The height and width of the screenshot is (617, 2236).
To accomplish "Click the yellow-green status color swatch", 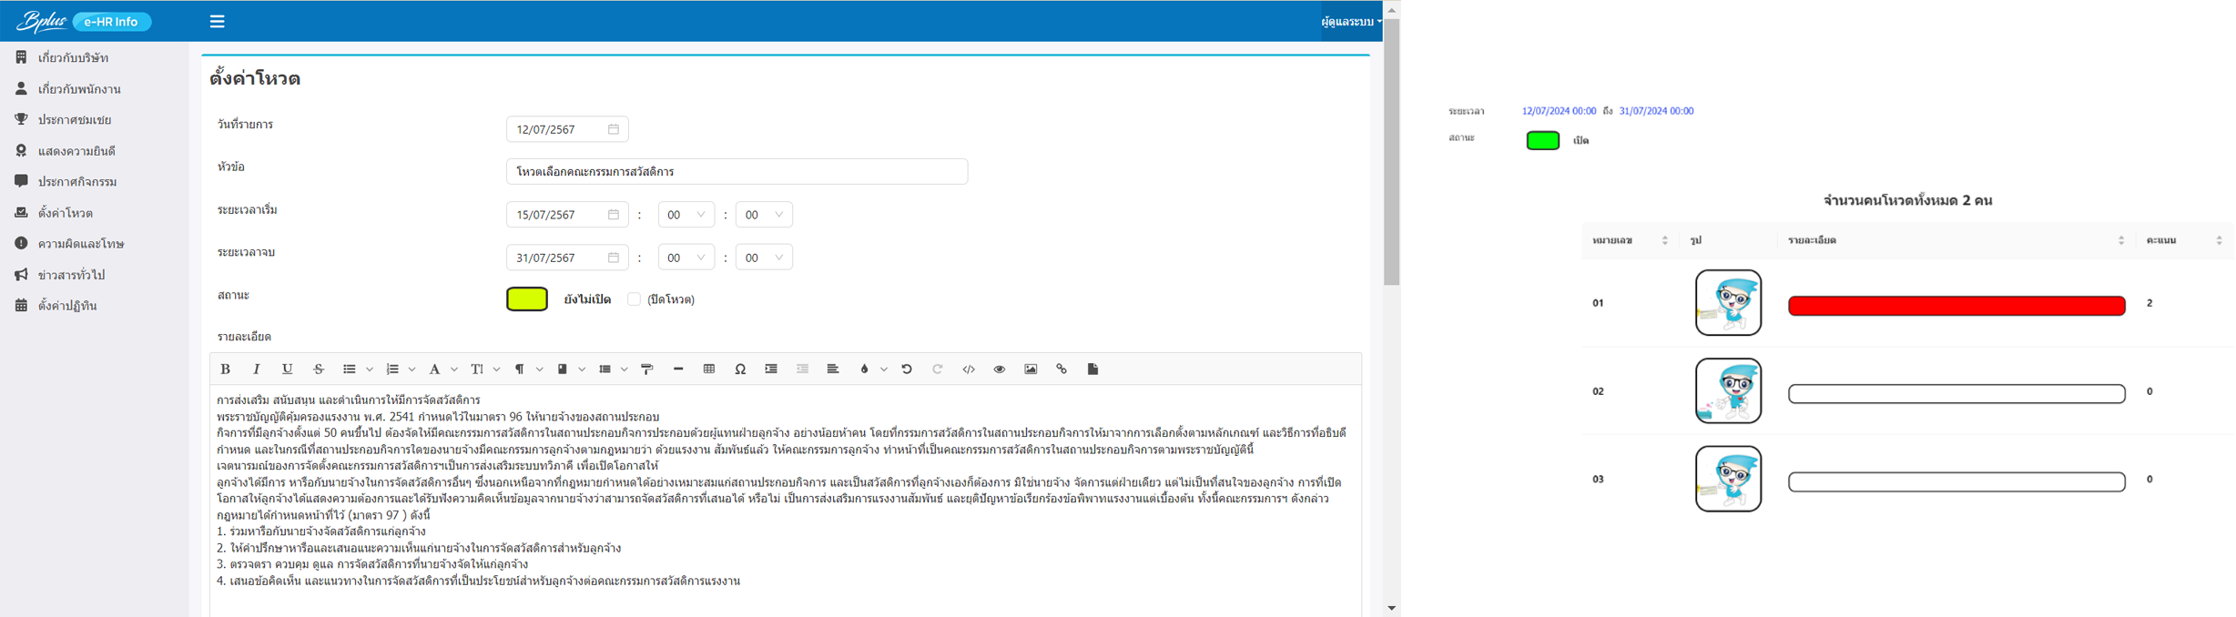I will coord(527,299).
